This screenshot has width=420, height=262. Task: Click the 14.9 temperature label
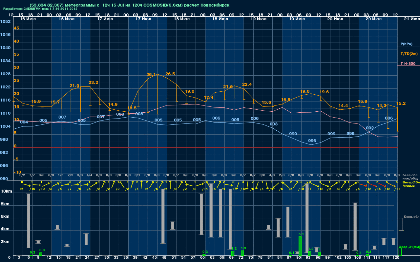pyautogui.click(x=113, y=104)
